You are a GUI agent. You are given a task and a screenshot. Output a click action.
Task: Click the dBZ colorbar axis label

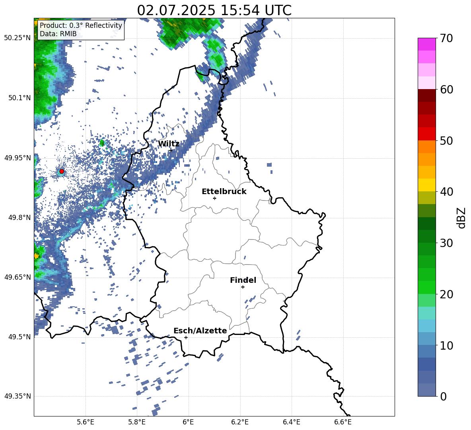tap(461, 218)
